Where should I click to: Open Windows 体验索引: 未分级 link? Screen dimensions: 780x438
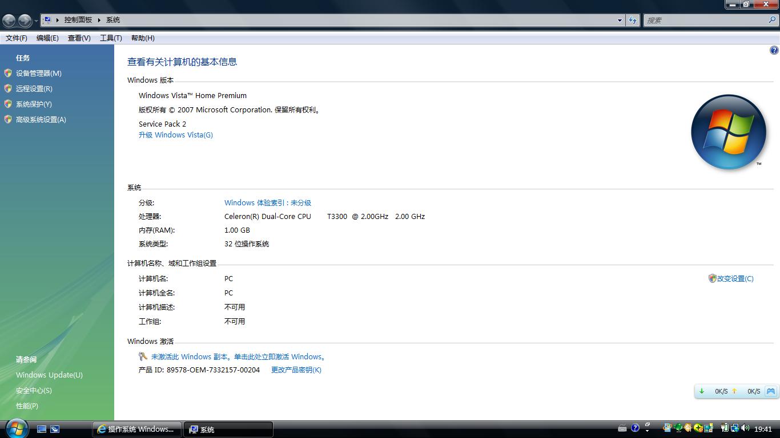point(268,202)
